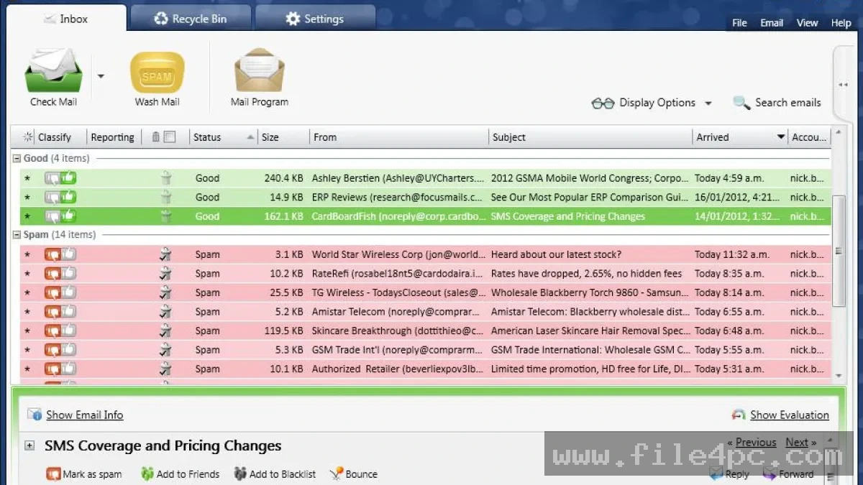Click the Show Evaluation link
This screenshot has width=863, height=485.
pyautogui.click(x=789, y=415)
